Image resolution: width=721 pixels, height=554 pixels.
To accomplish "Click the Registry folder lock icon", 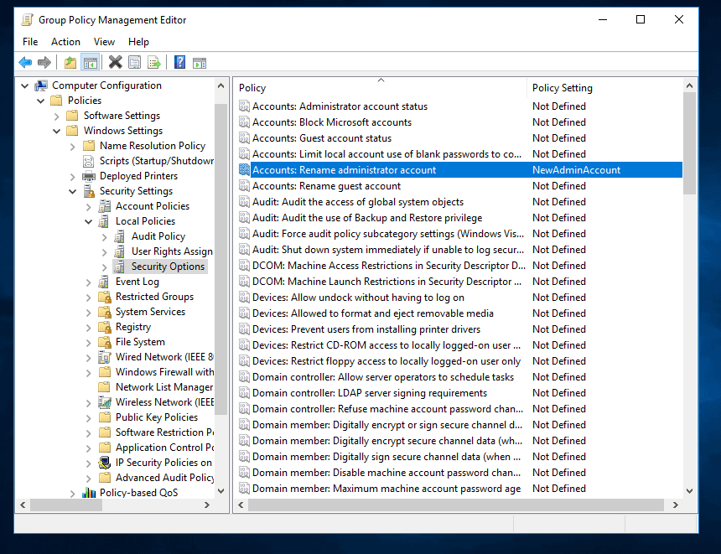I will point(105,326).
